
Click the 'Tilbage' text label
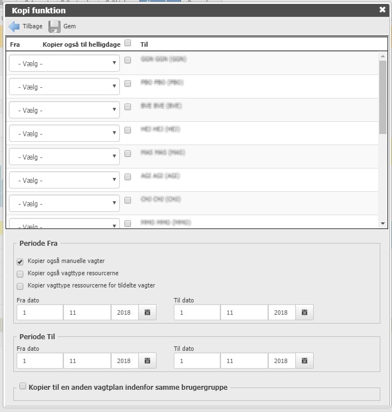tap(32, 26)
